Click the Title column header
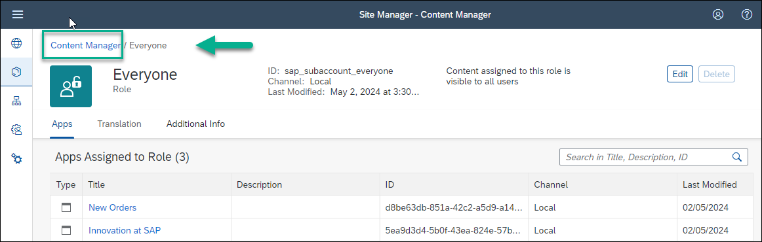The height and width of the screenshot is (242, 762). tap(157, 184)
